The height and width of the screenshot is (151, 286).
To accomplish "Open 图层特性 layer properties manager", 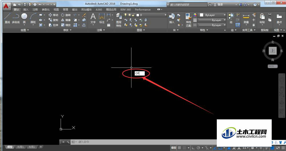I will click(x=119, y=20).
